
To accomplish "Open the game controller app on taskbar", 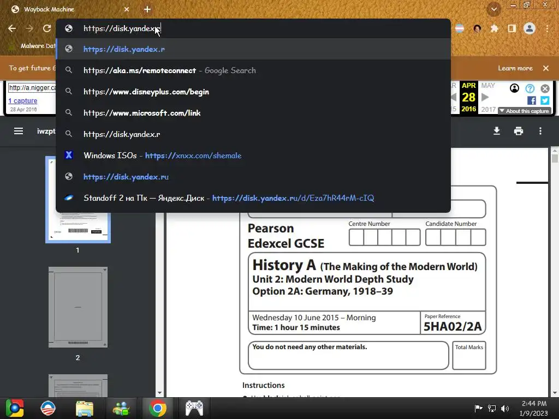I will click(x=194, y=408).
